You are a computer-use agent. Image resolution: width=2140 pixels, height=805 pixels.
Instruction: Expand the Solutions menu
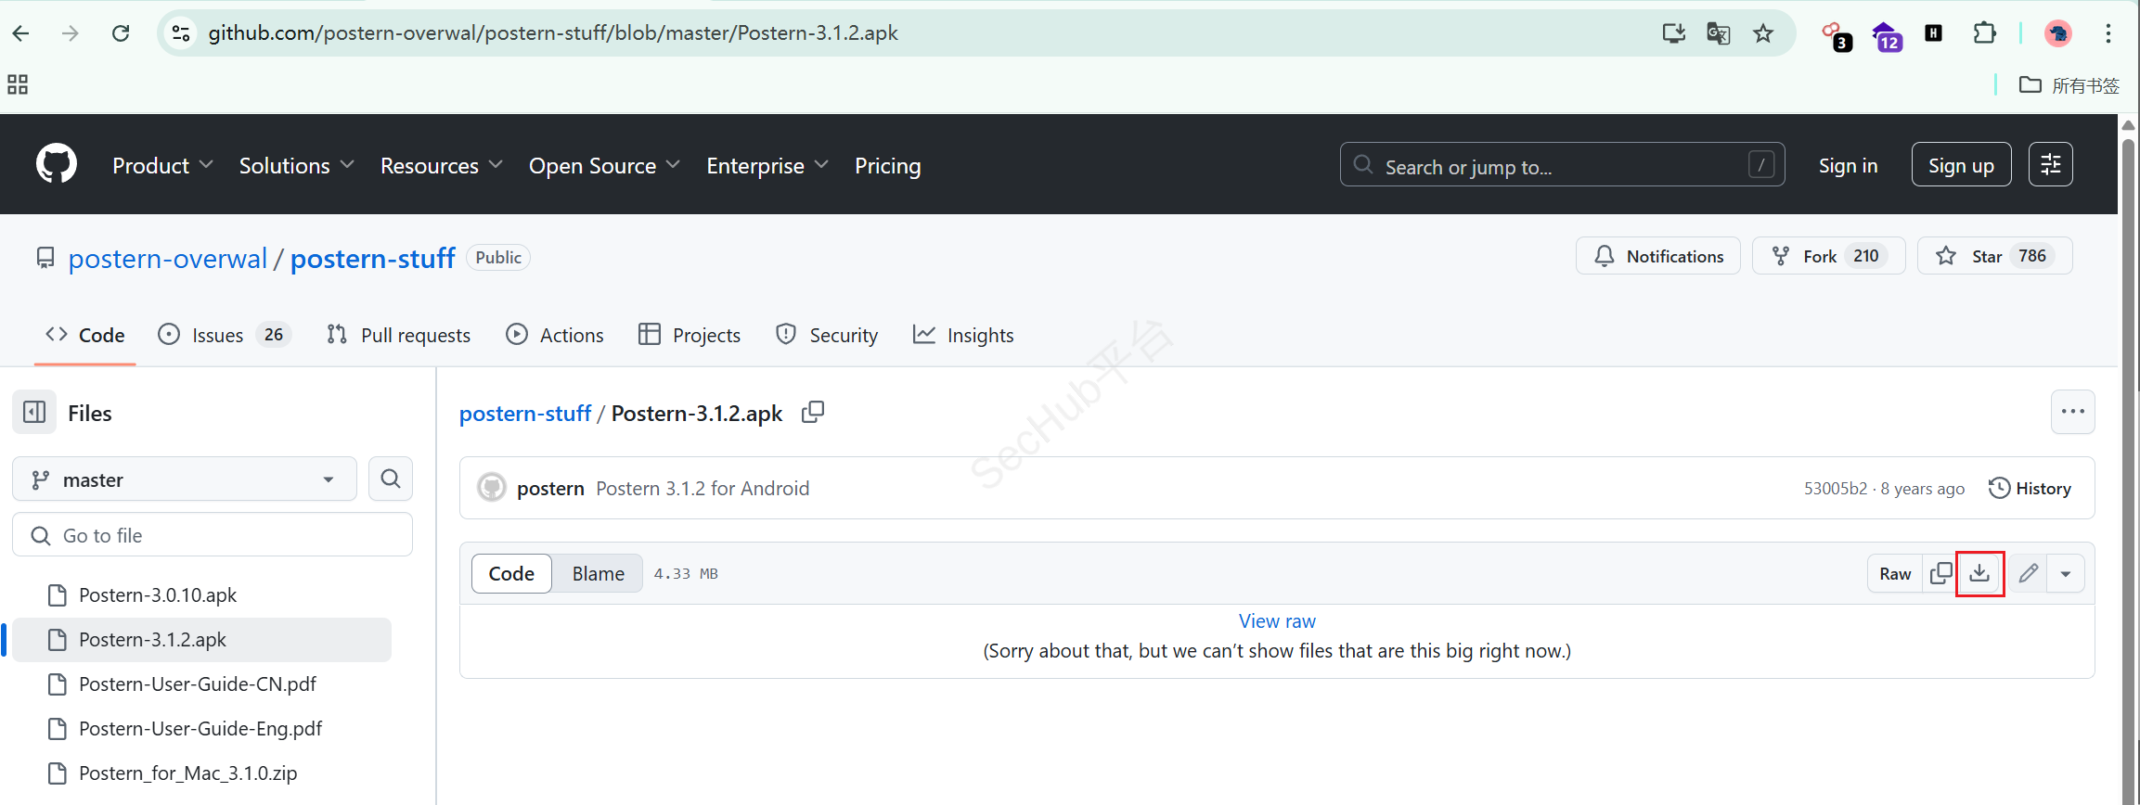(296, 165)
